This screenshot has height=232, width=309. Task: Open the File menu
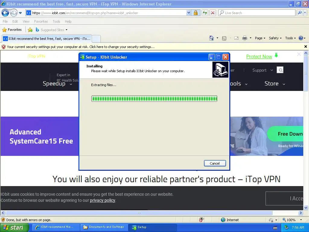tap(5, 21)
